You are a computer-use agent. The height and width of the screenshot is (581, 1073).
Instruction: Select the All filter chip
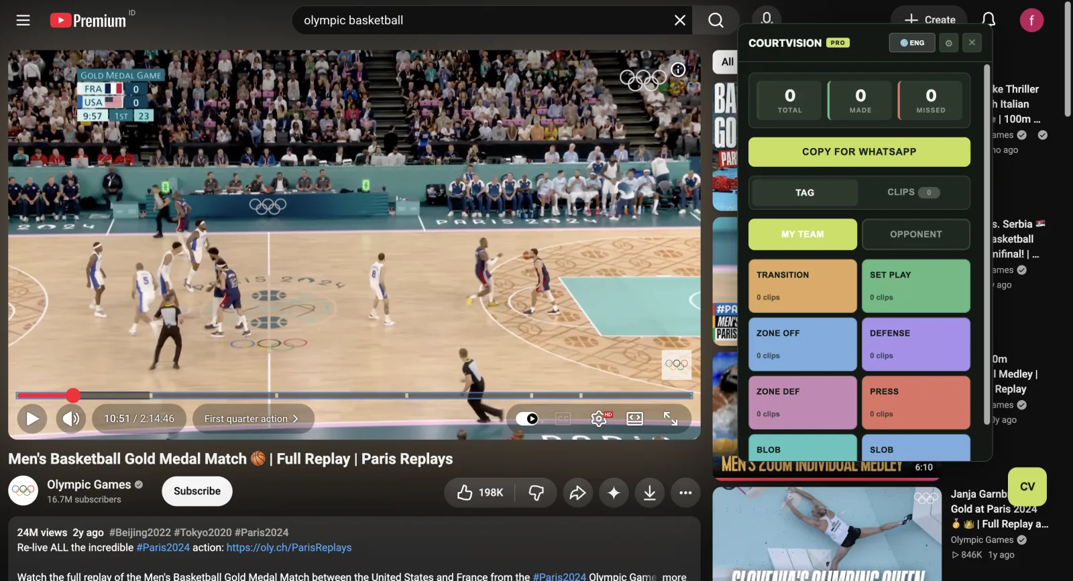tap(727, 62)
